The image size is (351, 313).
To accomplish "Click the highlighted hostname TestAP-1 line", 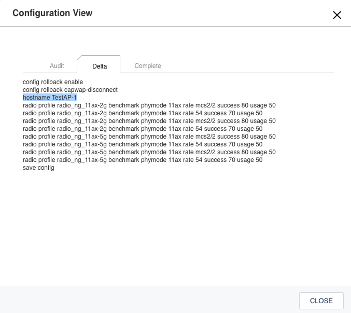I will click(x=50, y=98).
